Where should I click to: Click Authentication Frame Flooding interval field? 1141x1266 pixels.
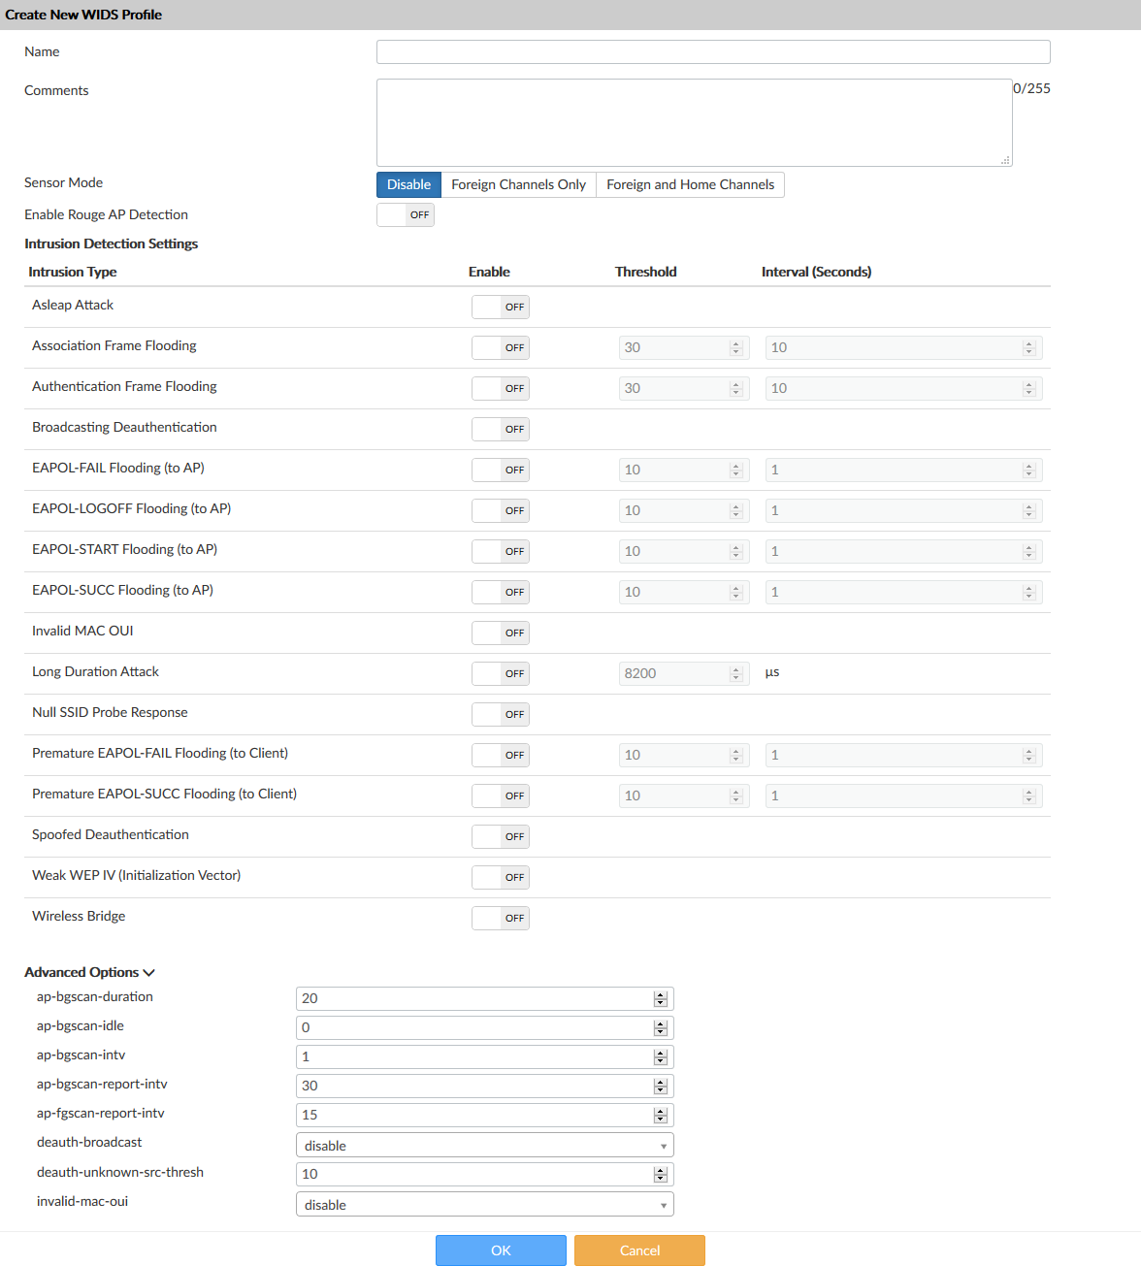point(904,388)
